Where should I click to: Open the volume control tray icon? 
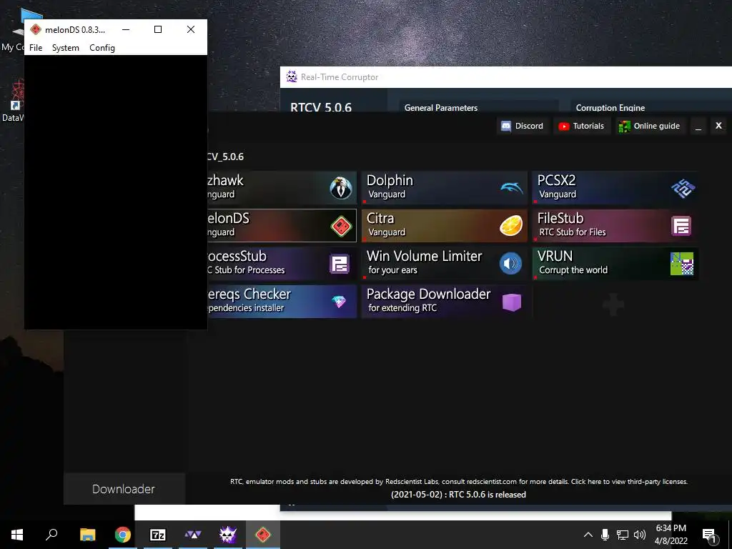coord(640,535)
